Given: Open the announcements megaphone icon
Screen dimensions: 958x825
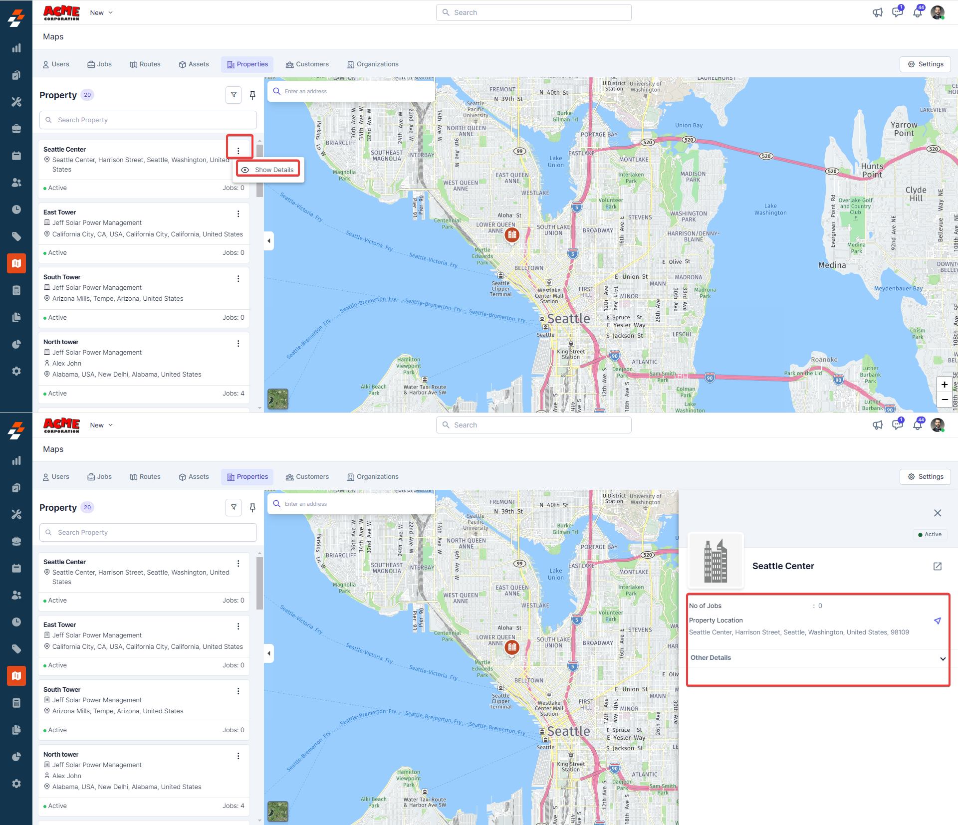Looking at the screenshot, I should 877,12.
